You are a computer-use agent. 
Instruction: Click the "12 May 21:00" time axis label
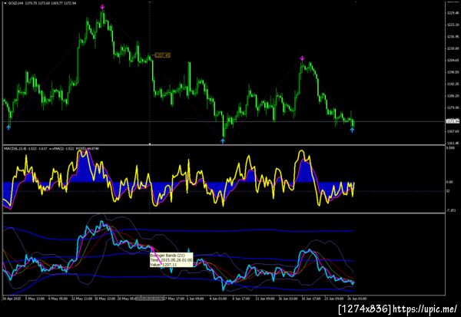pos(83,299)
